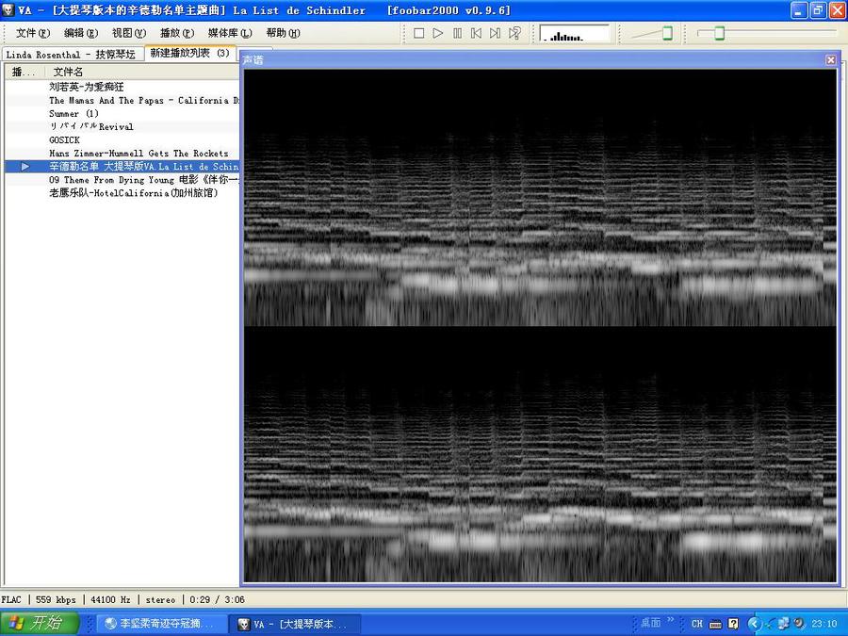Click the CH language indicator
Viewport: 848px width, 636px height.
click(x=696, y=624)
